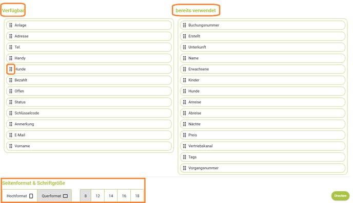Screen dimensions: 353x203
Task: Click the grip icon beside Vorgangsnummer
Action: 184,168
